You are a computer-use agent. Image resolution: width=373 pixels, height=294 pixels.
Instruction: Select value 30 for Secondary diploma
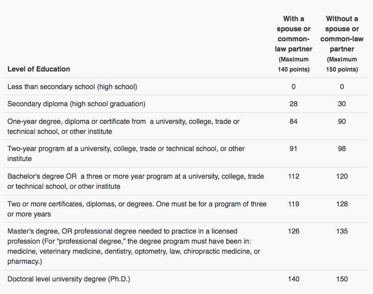click(x=342, y=104)
